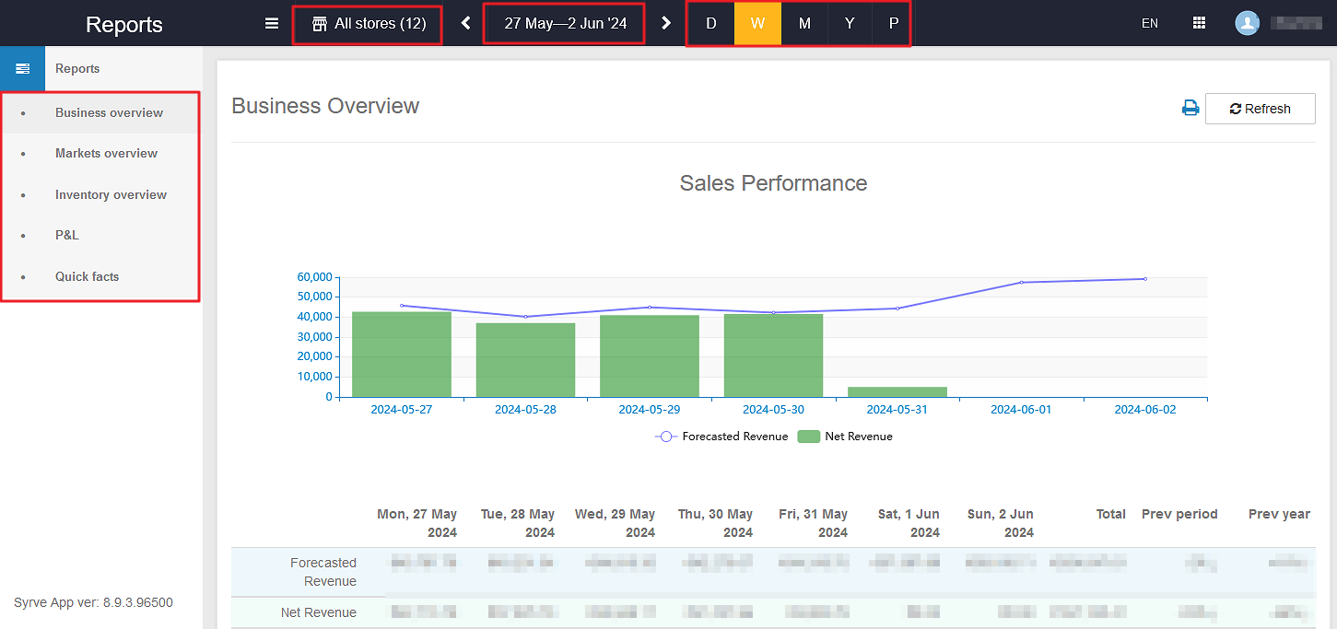Open the date range 27 May—2 Jun picker
The width and height of the screenshot is (1337, 629).
click(x=565, y=24)
